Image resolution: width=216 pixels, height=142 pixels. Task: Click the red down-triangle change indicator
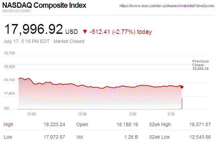(x=85, y=32)
